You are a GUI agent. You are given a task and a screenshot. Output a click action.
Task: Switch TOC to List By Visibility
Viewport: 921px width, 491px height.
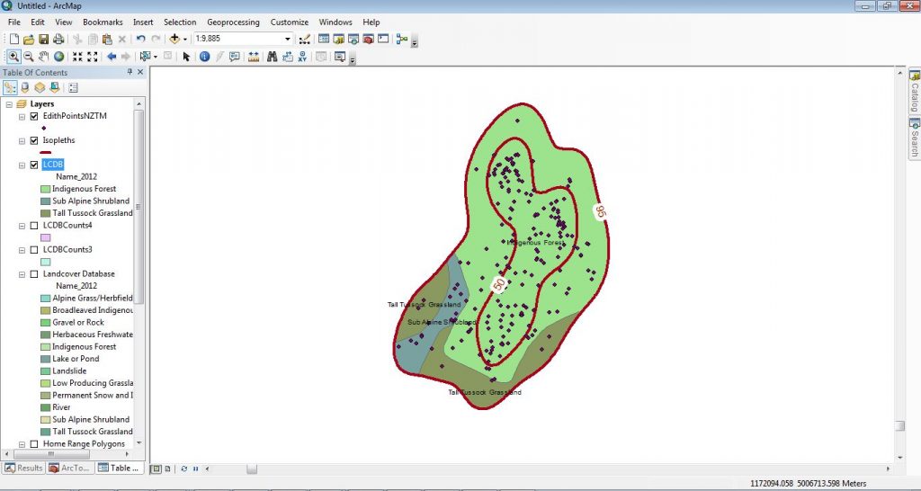tap(40, 87)
